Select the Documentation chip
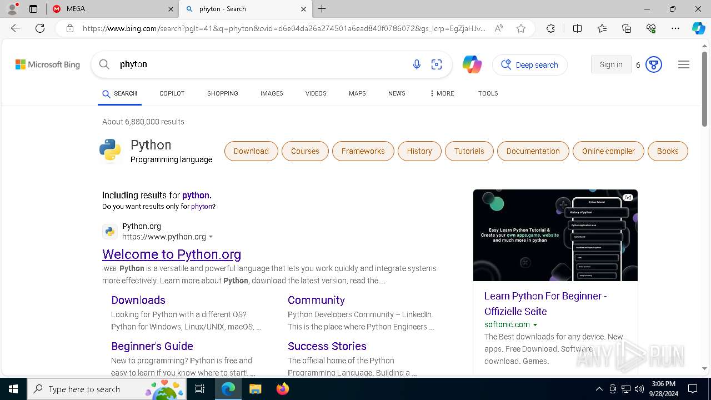The height and width of the screenshot is (400, 711). [533, 151]
